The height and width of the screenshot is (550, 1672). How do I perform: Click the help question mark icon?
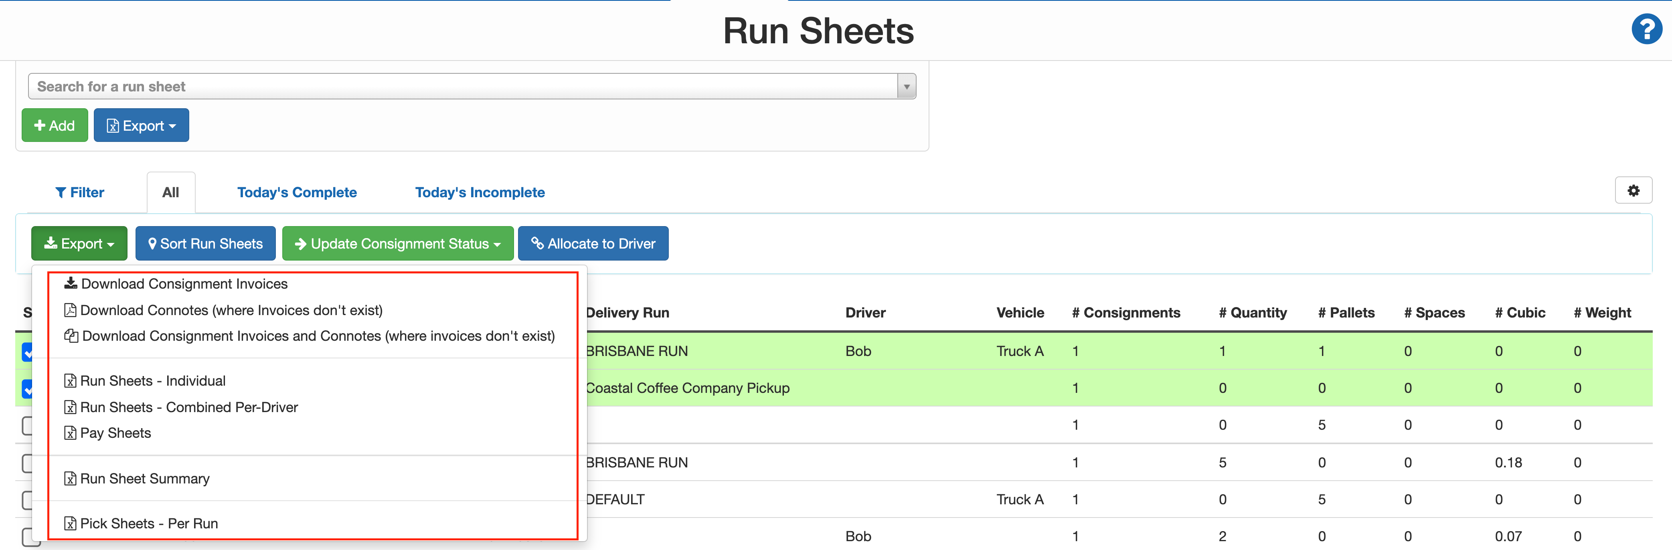tap(1647, 28)
